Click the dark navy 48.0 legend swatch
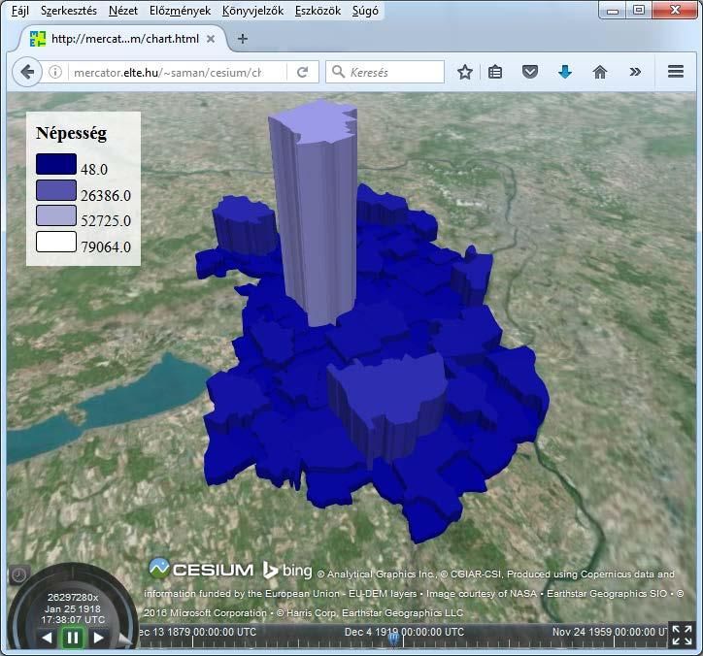The image size is (703, 656). (x=56, y=164)
